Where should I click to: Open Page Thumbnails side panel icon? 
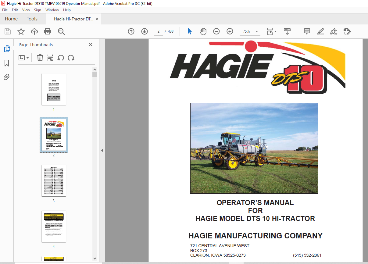(7, 49)
